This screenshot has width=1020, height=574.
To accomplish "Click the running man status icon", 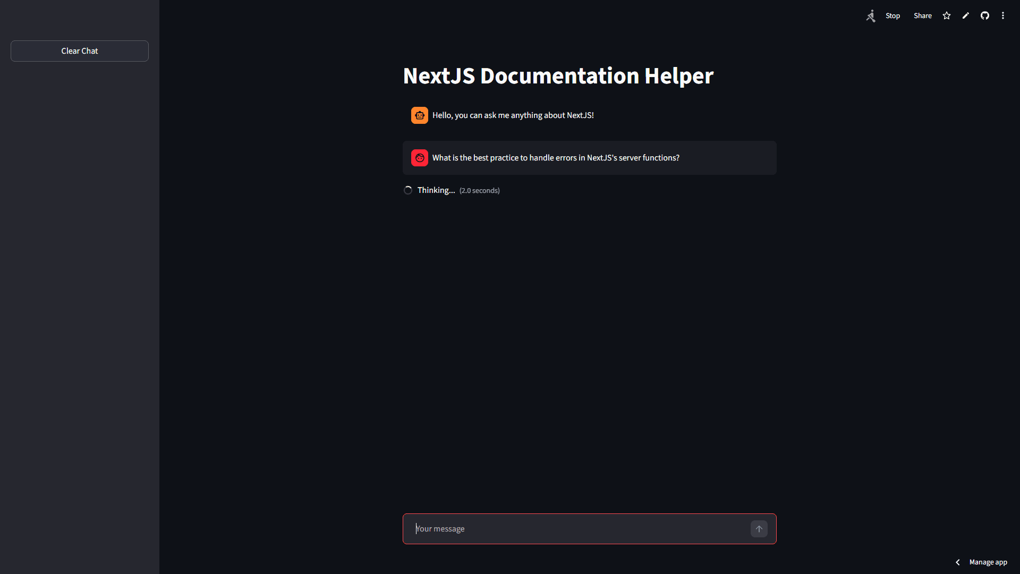I will coord(871,16).
